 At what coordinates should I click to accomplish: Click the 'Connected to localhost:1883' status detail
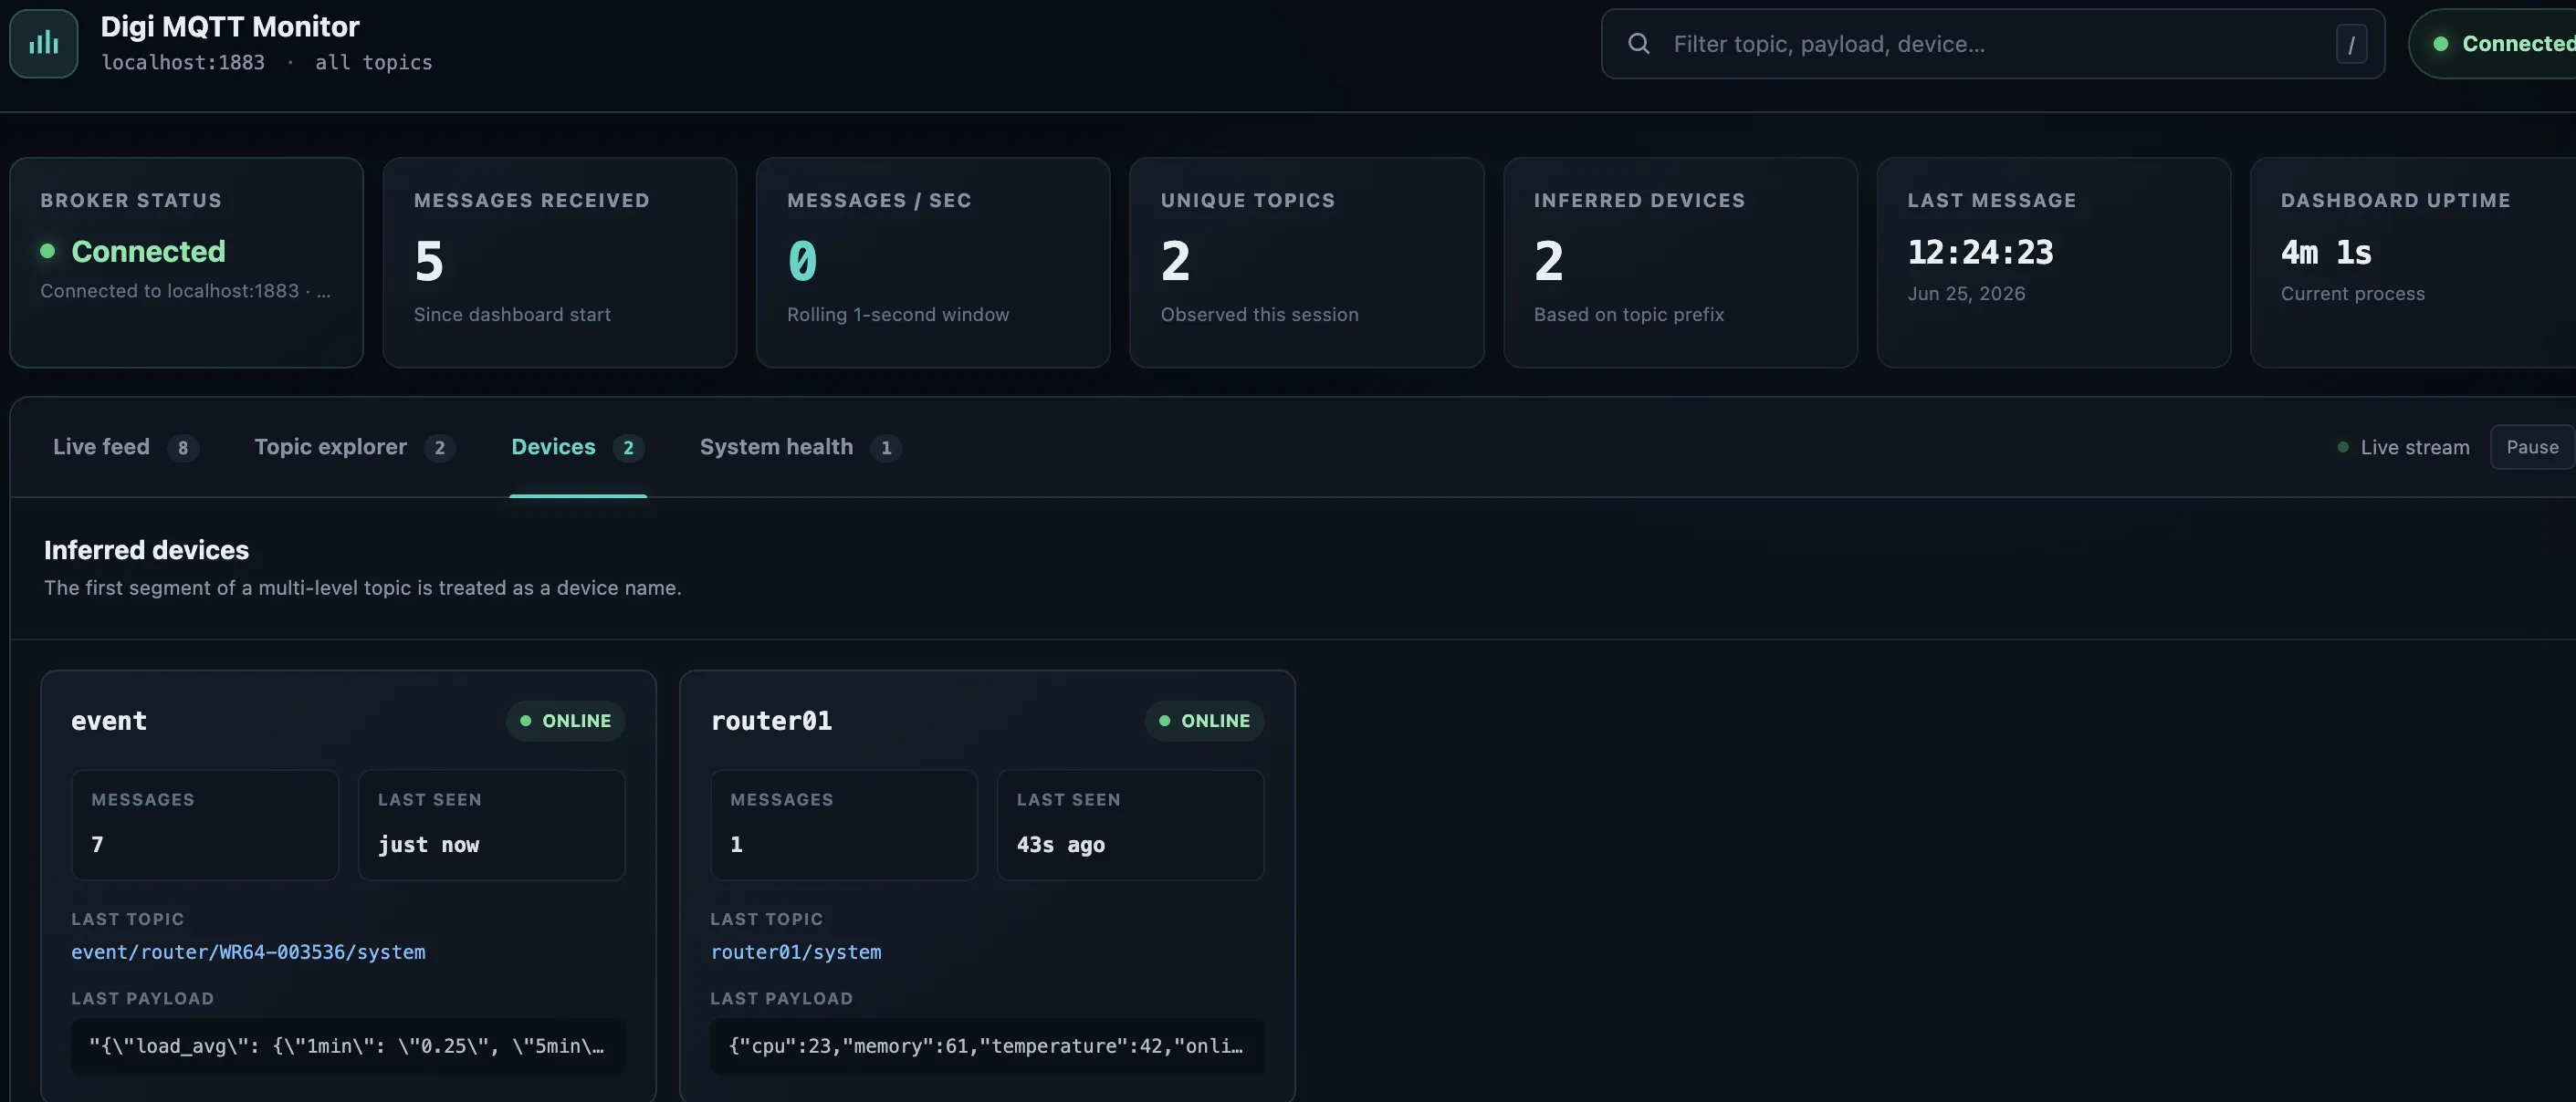[x=185, y=291]
